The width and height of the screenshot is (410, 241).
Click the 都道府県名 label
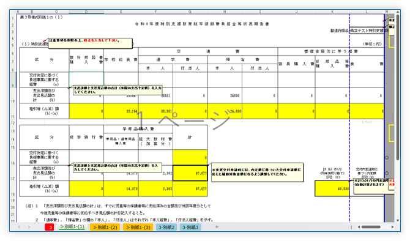tap(340, 31)
